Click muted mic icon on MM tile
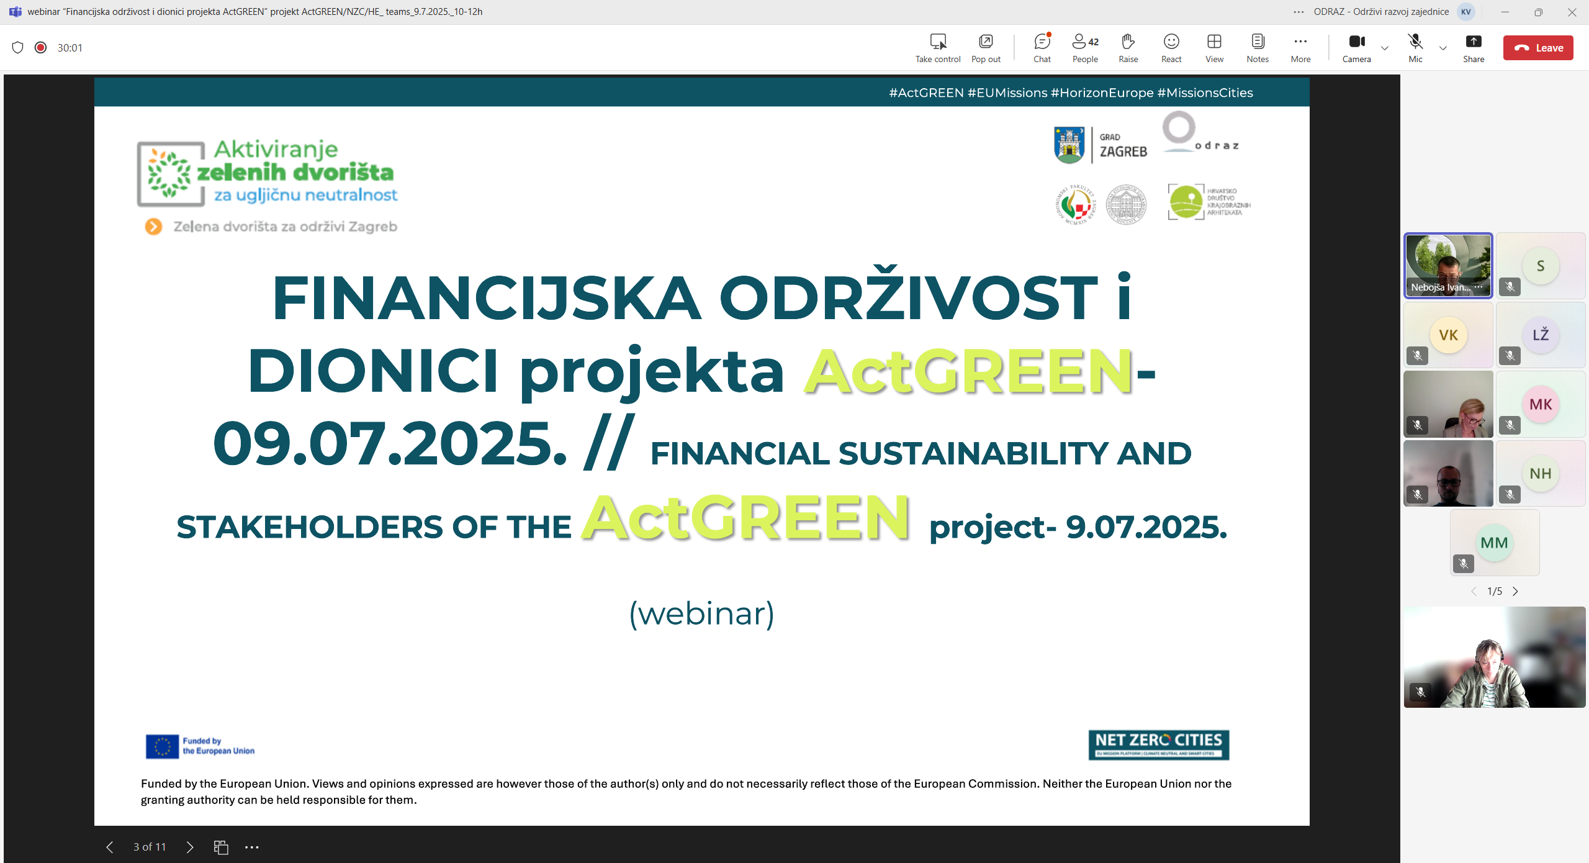This screenshot has height=863, width=1589. [x=1463, y=564]
